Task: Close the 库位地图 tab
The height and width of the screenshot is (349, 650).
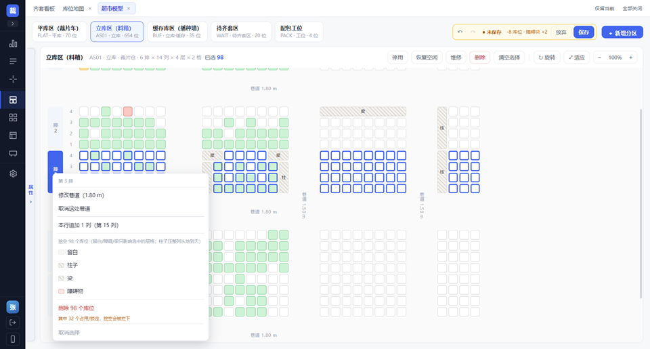Action: click(90, 8)
